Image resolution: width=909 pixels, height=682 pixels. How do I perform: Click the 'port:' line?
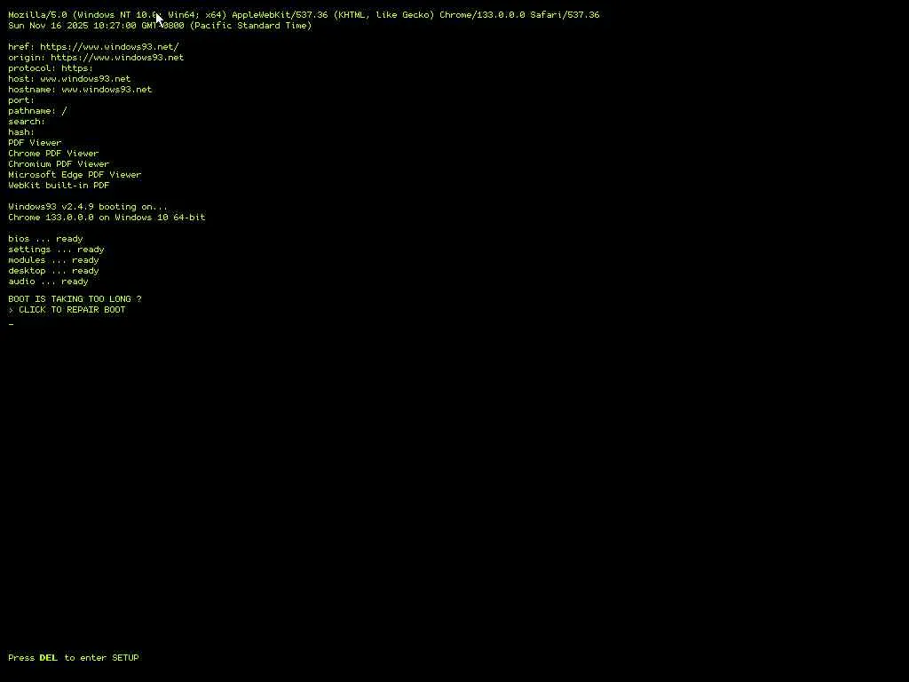[x=21, y=100]
